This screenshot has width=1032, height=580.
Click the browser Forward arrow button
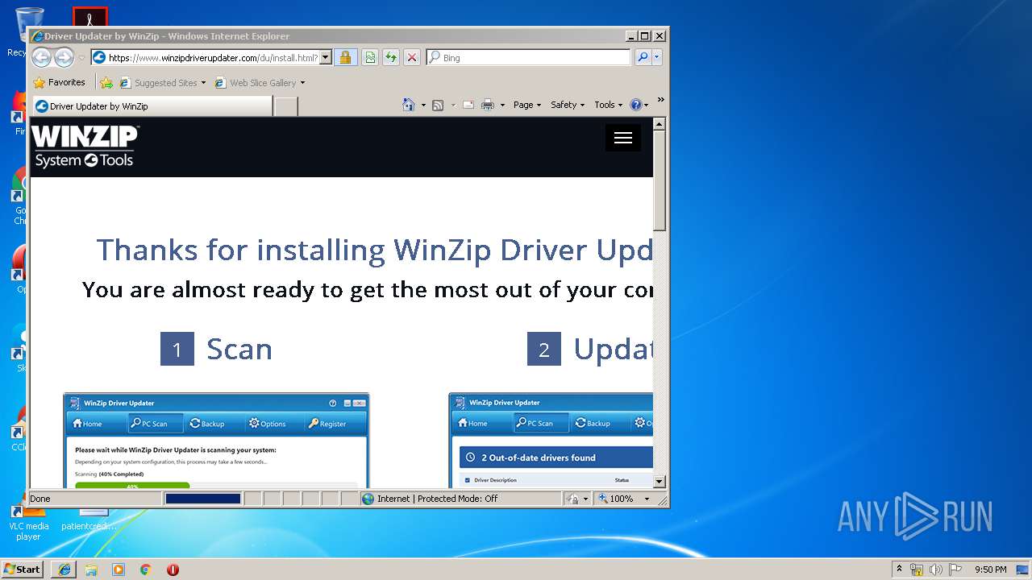tap(64, 57)
